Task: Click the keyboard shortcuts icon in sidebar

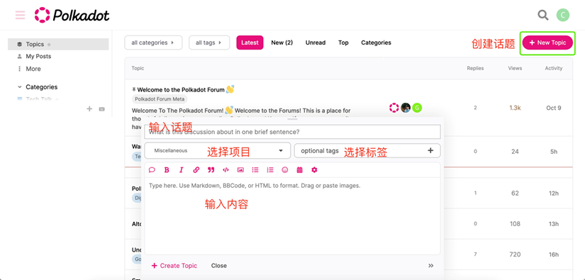Action: point(102,109)
